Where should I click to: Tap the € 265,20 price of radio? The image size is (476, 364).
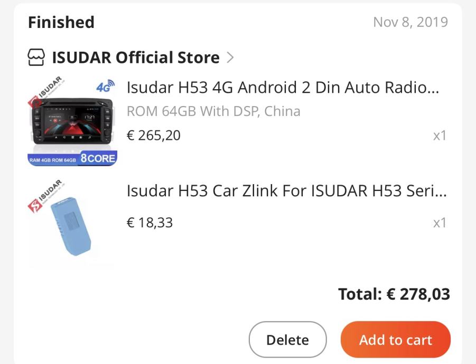click(x=153, y=136)
